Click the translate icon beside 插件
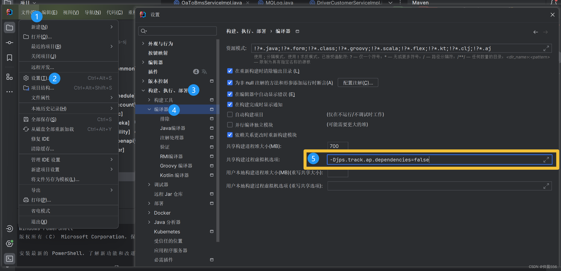Viewport: 561px width, 271px height. pos(204,72)
